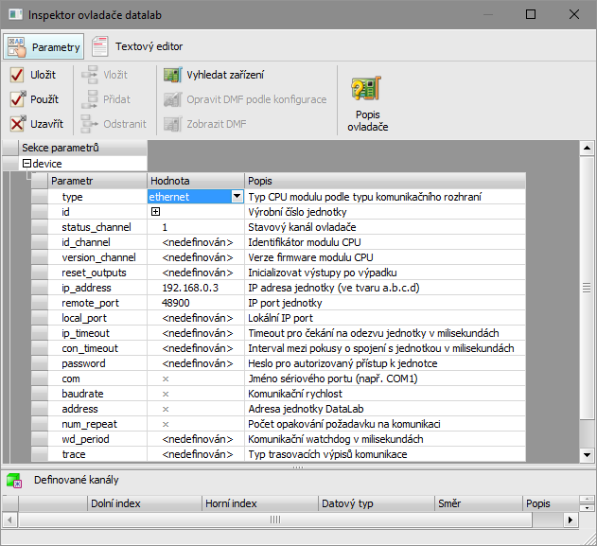This screenshot has width=597, height=546.
Task: Click the Odstranit tree icon
Action: pyautogui.click(x=90, y=124)
